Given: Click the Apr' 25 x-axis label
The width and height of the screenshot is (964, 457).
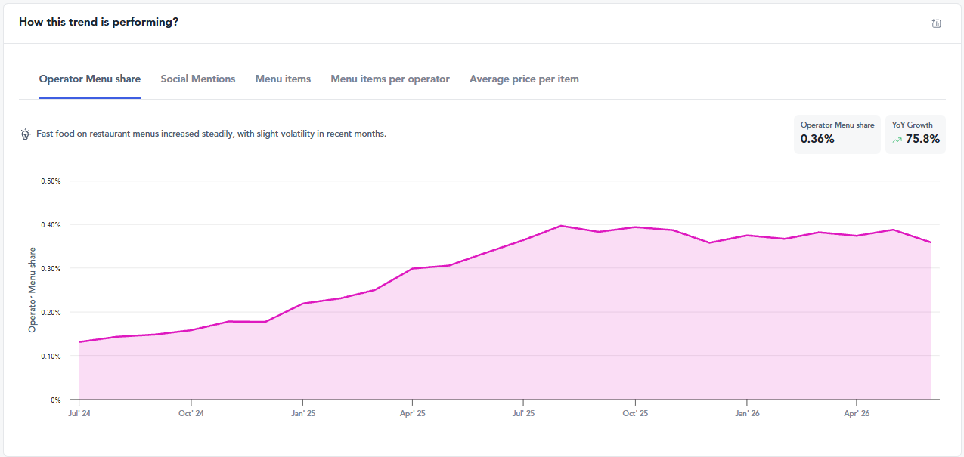Looking at the screenshot, I should (x=412, y=413).
